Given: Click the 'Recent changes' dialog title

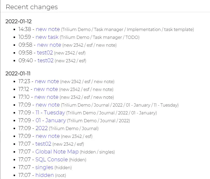Looking at the screenshot, I should pyautogui.click(x=31, y=7).
